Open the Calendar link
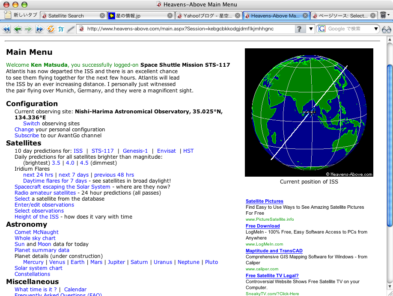Screen dimensions: 393x296 pyautogui.click(x=75, y=289)
